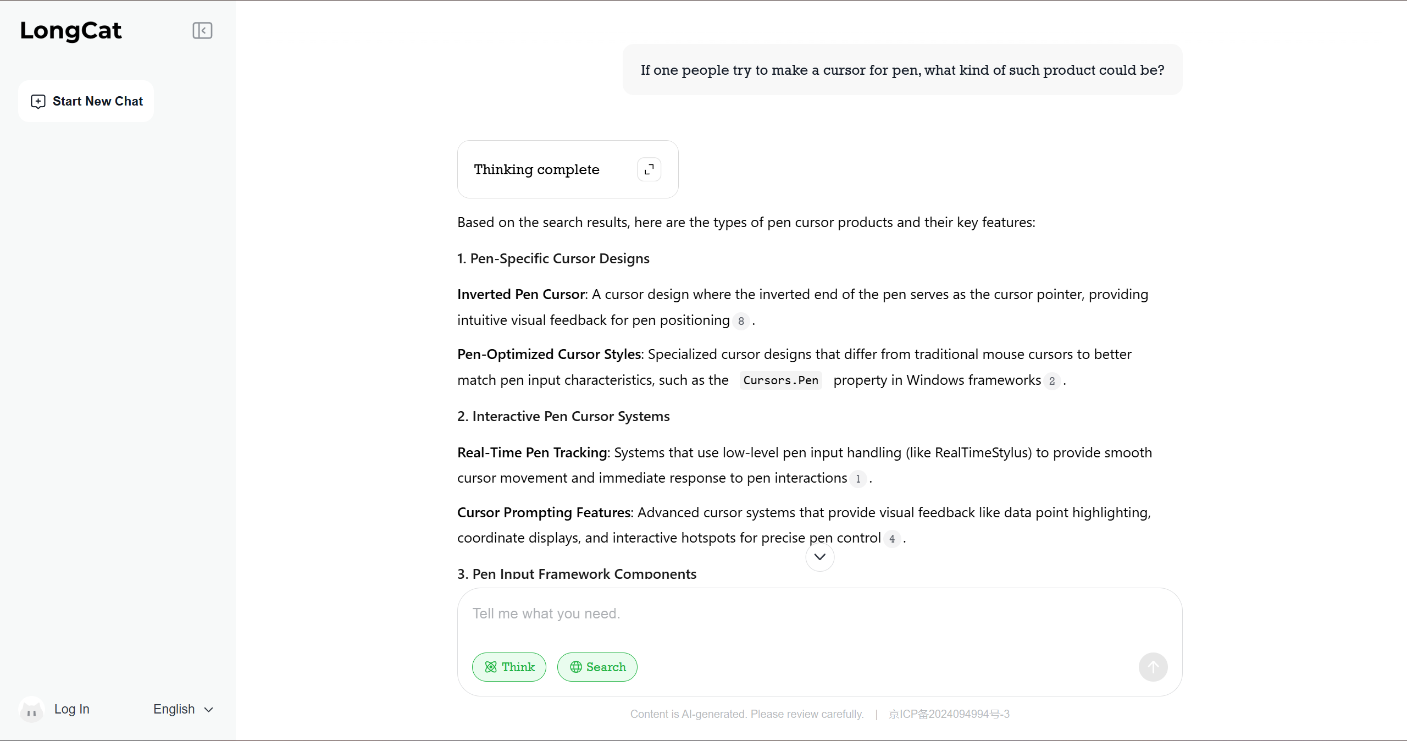Click the Log In link
Viewport: 1407px width, 741px height.
pos(71,709)
